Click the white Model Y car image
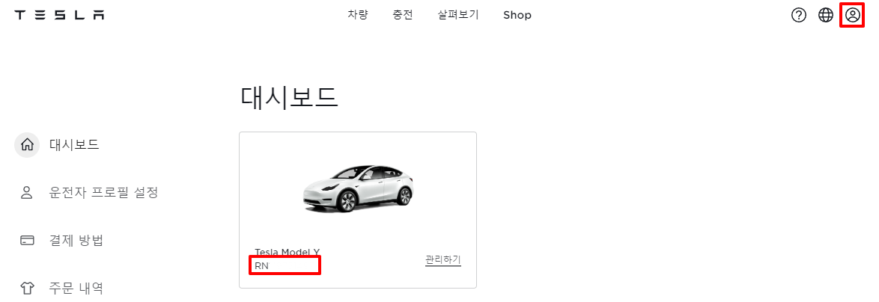 click(x=358, y=188)
